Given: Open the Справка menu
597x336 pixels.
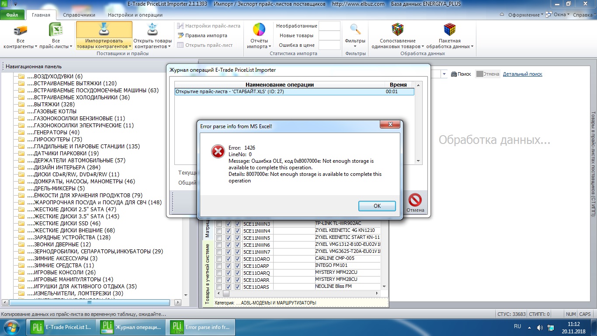Looking at the screenshot, I should click(584, 15).
